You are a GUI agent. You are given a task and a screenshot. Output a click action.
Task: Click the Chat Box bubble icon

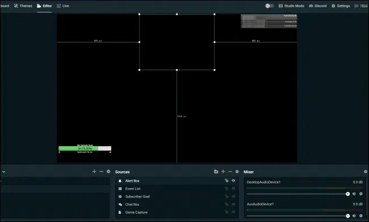click(120, 204)
